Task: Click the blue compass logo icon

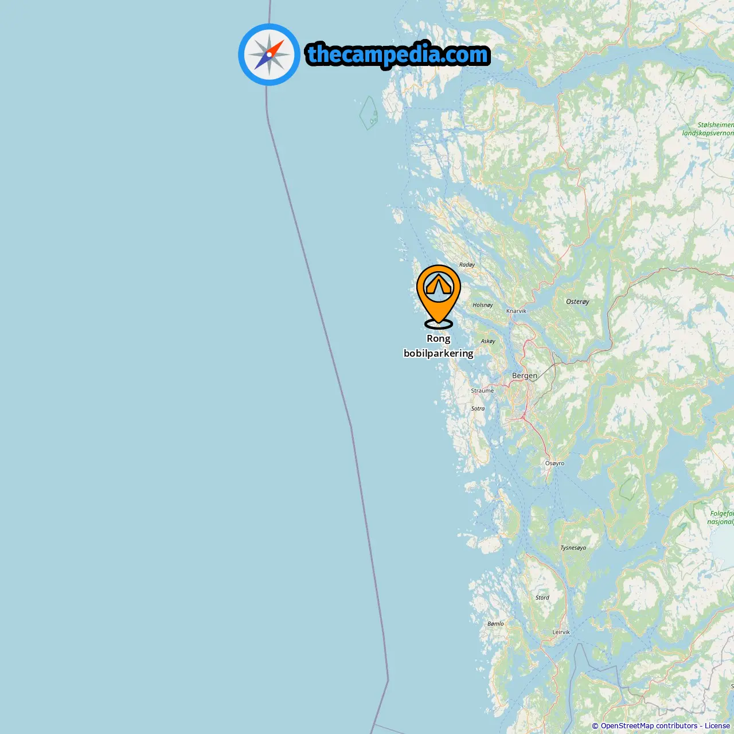Action: coord(269,54)
